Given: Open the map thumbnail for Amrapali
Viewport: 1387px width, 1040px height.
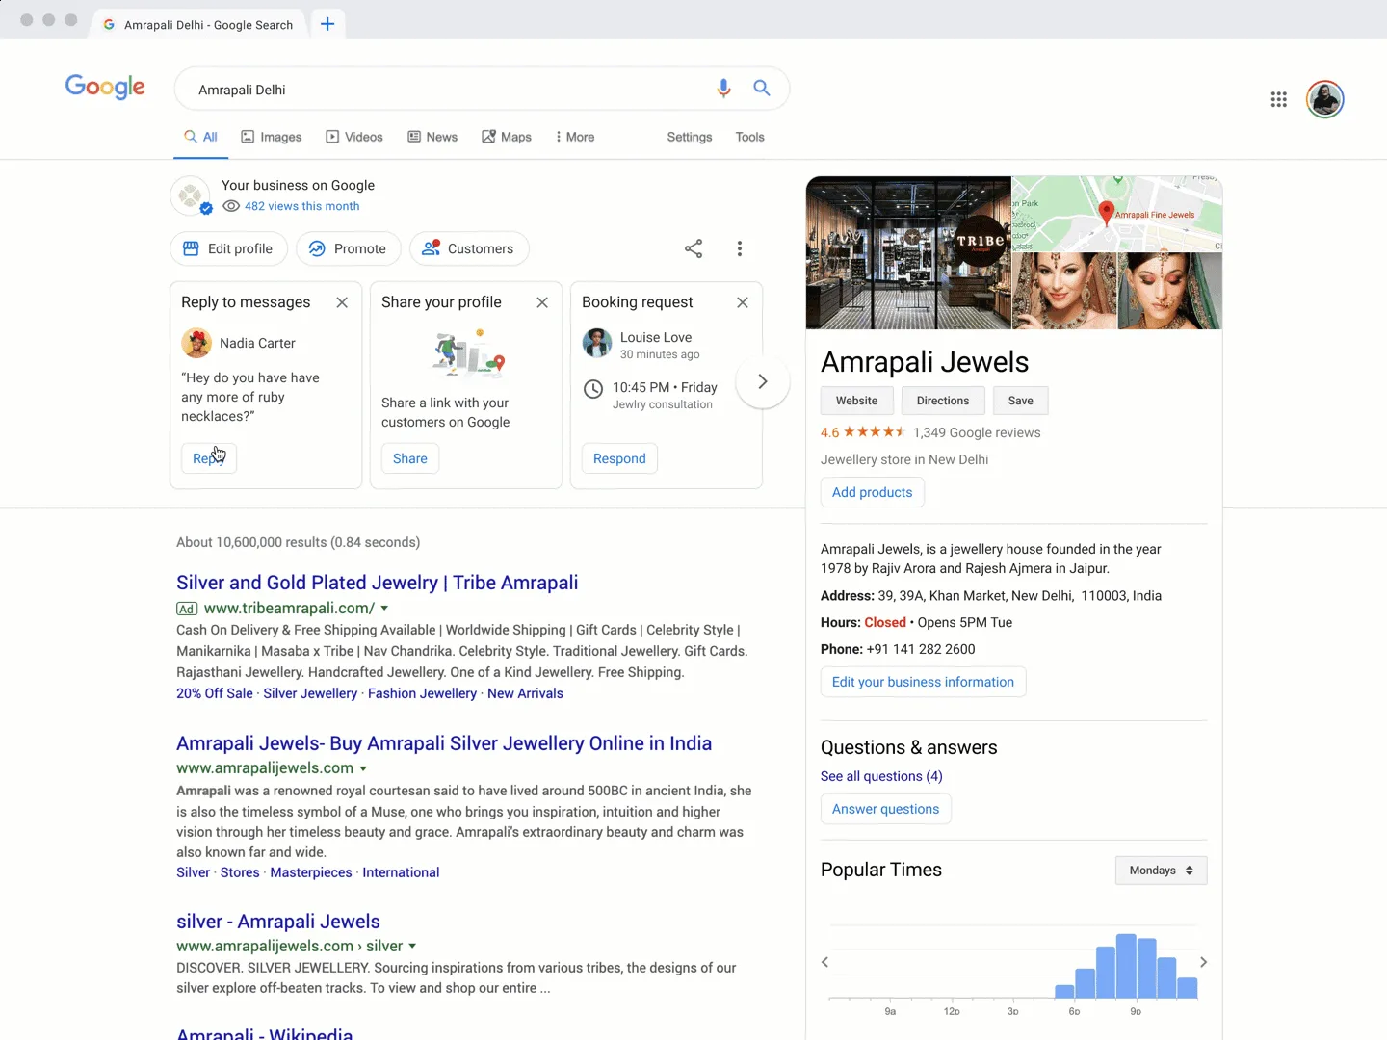Looking at the screenshot, I should [1117, 214].
